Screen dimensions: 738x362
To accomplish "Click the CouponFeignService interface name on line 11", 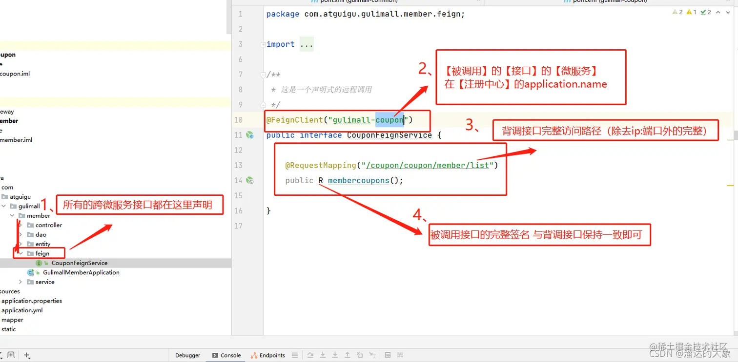I will coord(389,135).
